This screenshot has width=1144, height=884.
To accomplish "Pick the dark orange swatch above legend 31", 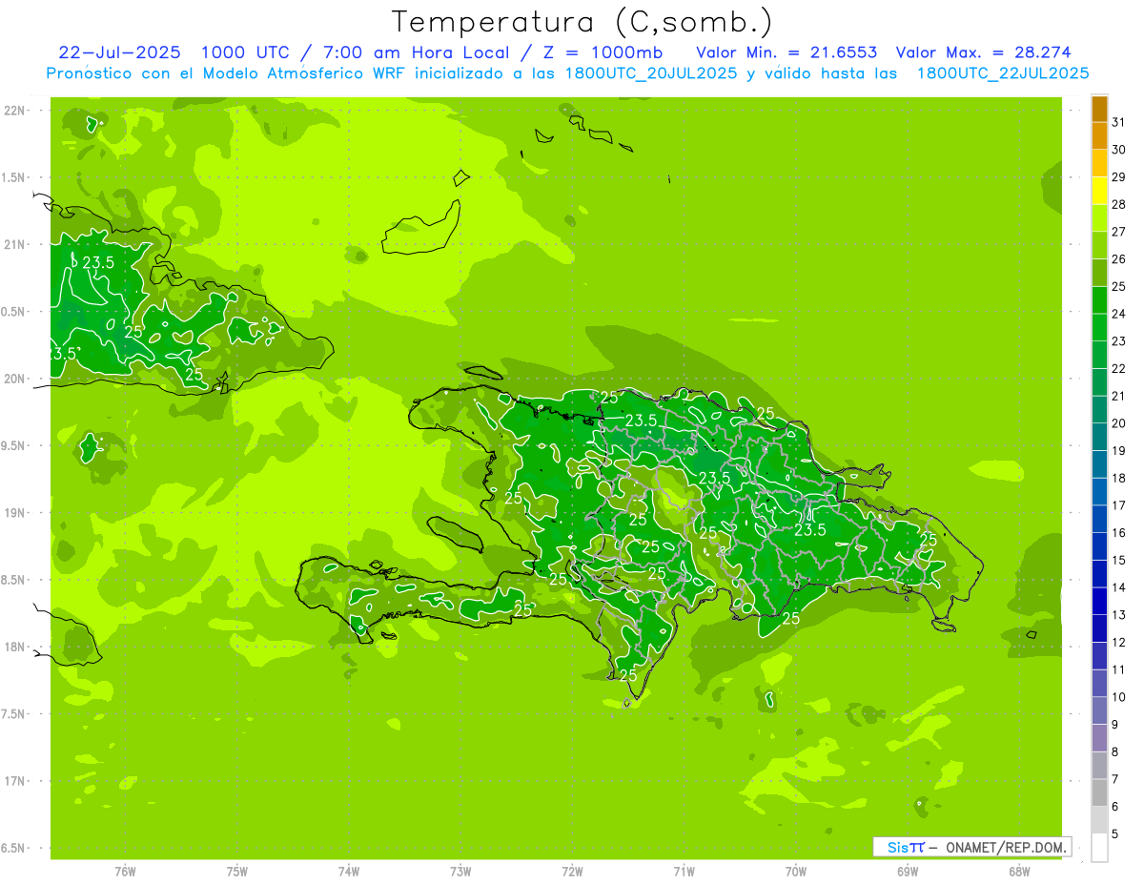I will 1099,109.
